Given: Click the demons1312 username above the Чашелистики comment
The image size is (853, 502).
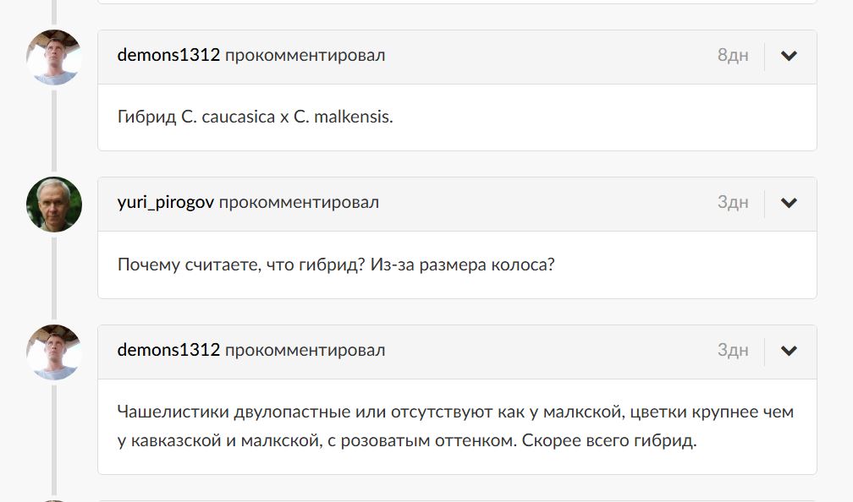Looking at the screenshot, I should tap(168, 350).
